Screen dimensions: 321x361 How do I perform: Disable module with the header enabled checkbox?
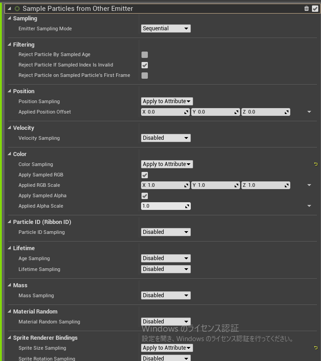(x=315, y=9)
